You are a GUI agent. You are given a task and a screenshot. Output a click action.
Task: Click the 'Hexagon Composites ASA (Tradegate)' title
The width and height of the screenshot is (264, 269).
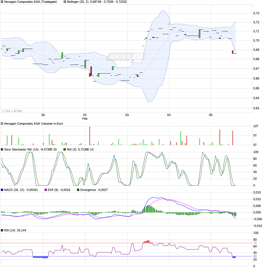(x=31, y=2)
